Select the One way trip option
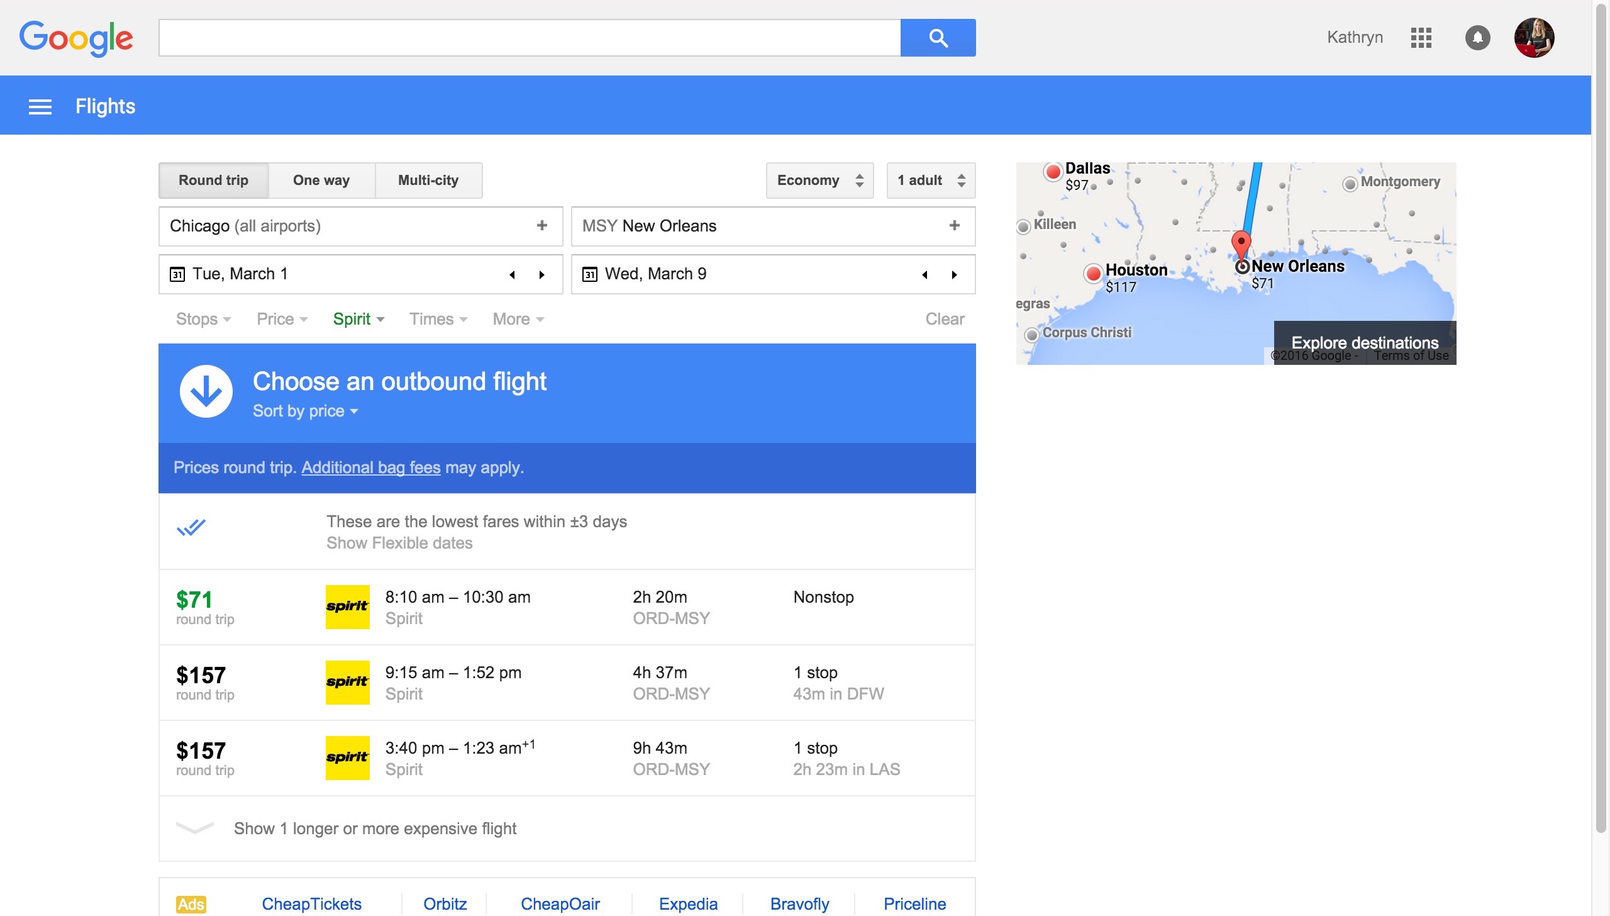Screen dimensions: 1610x916 coord(321,181)
